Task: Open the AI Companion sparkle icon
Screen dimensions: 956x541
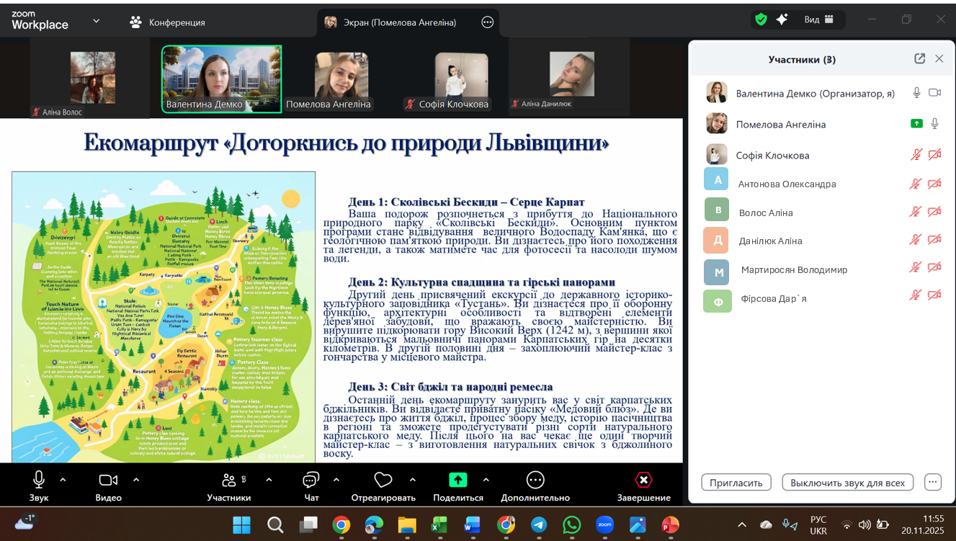Action: (x=782, y=20)
